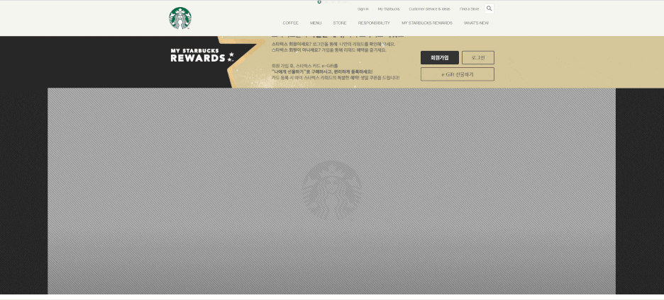This screenshot has width=664, height=300.
Task: Open the Find a Store link
Action: click(469, 9)
